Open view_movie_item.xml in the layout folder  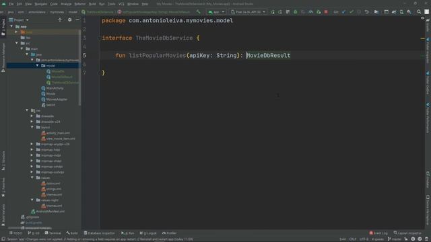pyautogui.click(x=58, y=138)
